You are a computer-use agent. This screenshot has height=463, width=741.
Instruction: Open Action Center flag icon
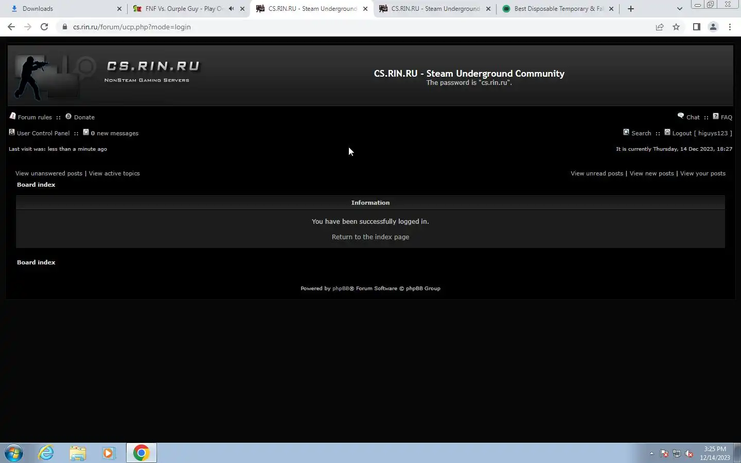pos(664,453)
